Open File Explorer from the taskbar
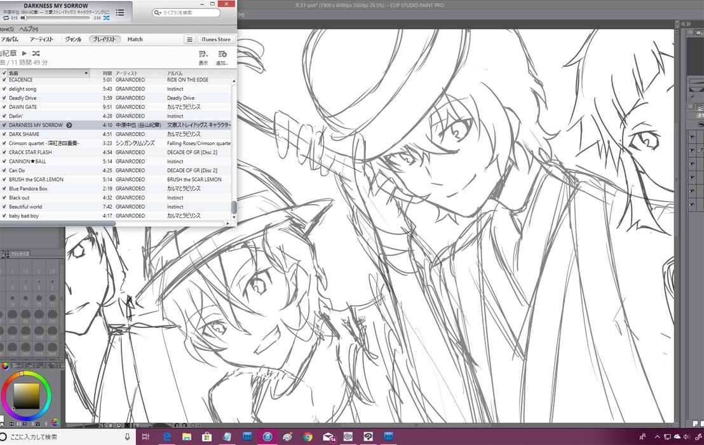Screen dimensions: 704x445 click(186, 437)
